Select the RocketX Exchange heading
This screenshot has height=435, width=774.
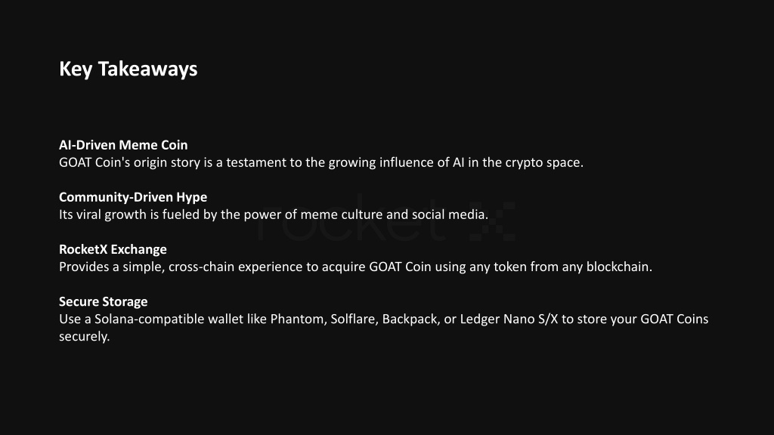113,249
